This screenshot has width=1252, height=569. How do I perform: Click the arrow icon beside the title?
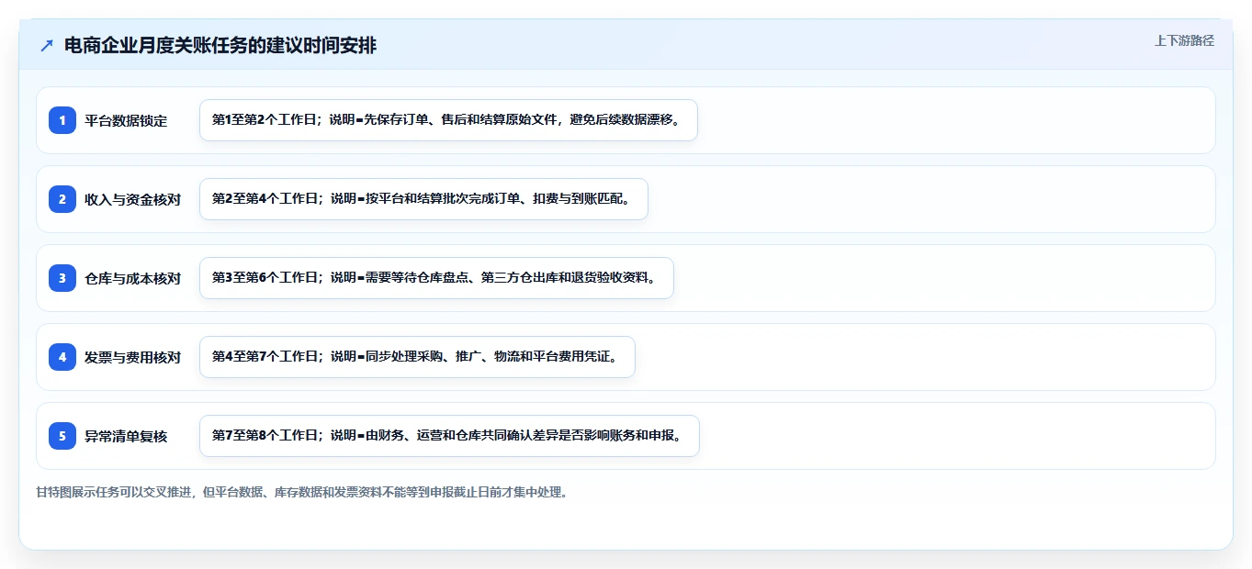coord(47,46)
